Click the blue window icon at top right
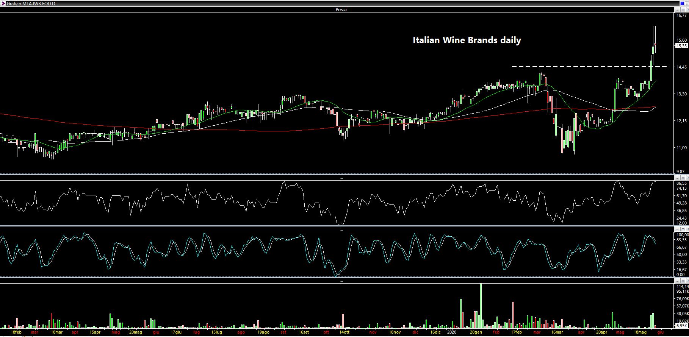This screenshot has width=689, height=337. [x=683, y=3]
